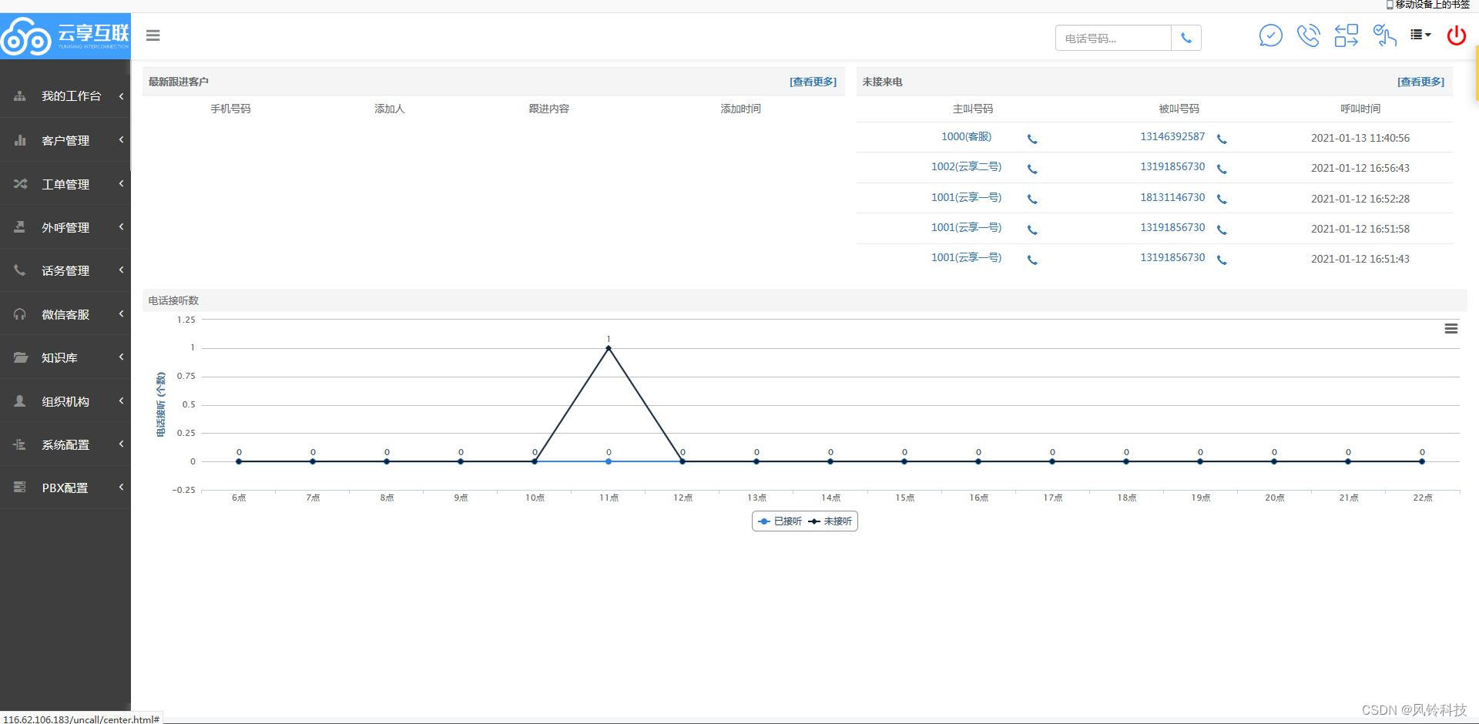The height and width of the screenshot is (724, 1479).
Task: Call back caller 1000(客服) via phone icon
Action: point(1032,139)
